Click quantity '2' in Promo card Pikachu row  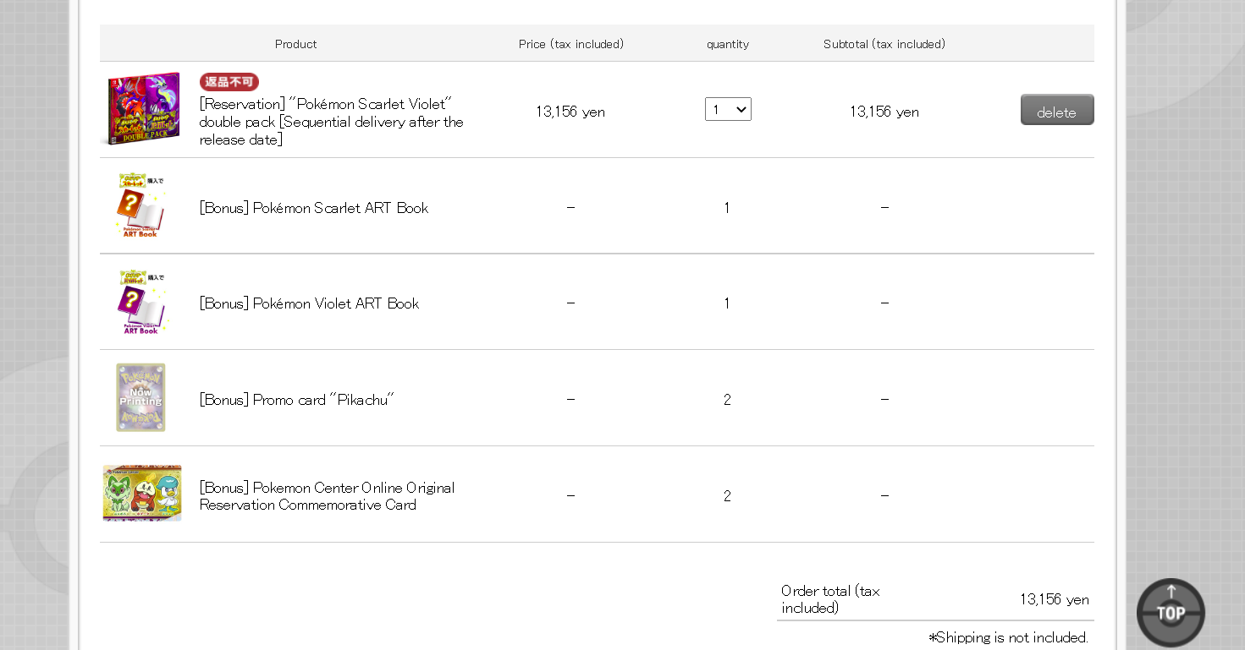pyautogui.click(x=727, y=400)
